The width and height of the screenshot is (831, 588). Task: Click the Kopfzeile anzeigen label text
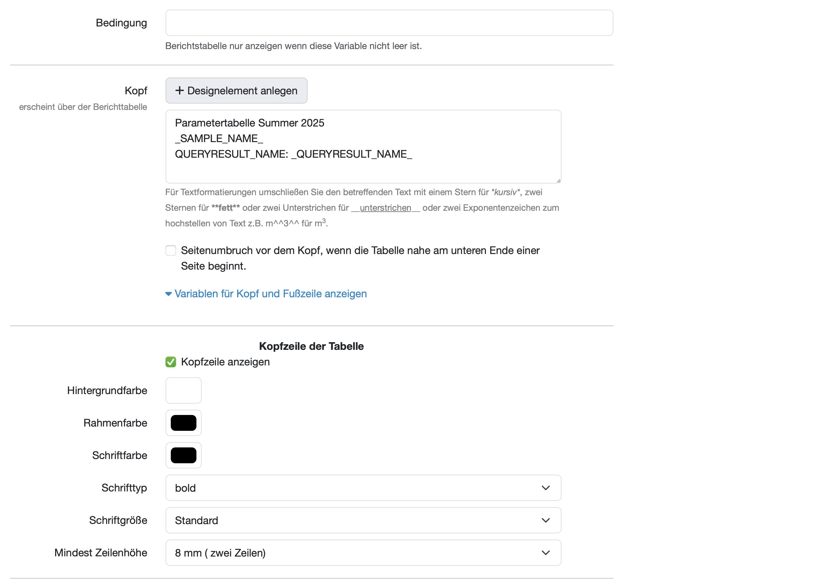225,362
